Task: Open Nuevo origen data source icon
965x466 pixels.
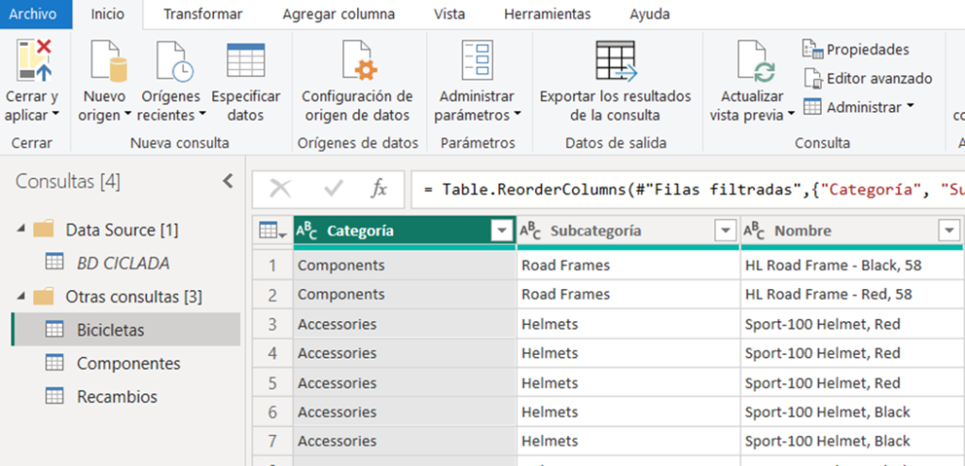Action: (x=105, y=61)
